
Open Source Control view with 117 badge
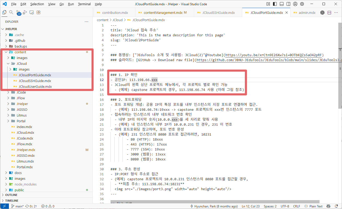(18, 13)
